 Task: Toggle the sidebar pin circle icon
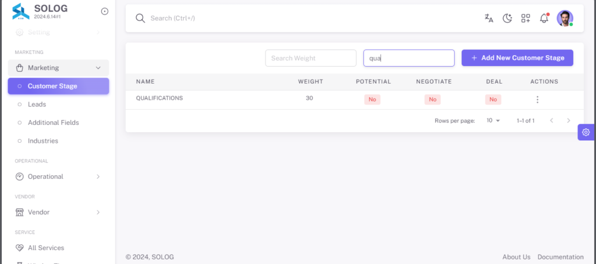point(105,12)
